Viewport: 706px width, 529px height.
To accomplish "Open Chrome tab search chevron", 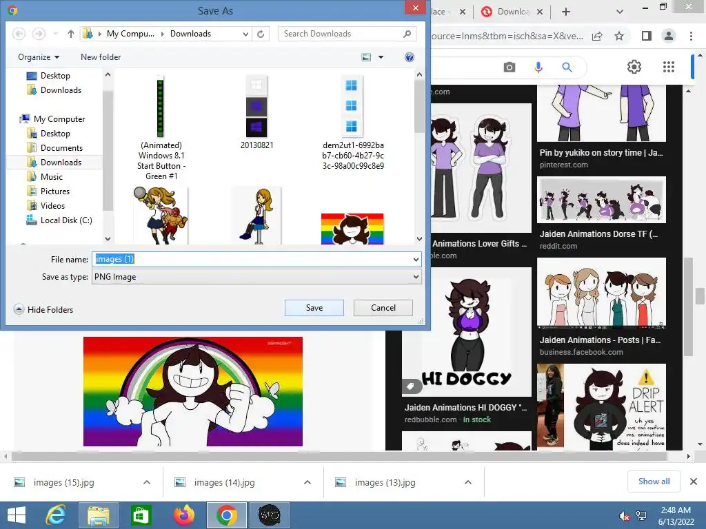I will [x=620, y=12].
